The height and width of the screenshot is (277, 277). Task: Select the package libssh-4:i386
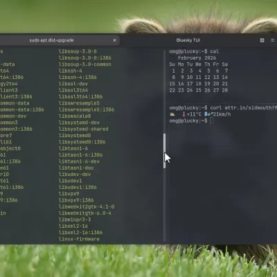[x=78, y=78]
